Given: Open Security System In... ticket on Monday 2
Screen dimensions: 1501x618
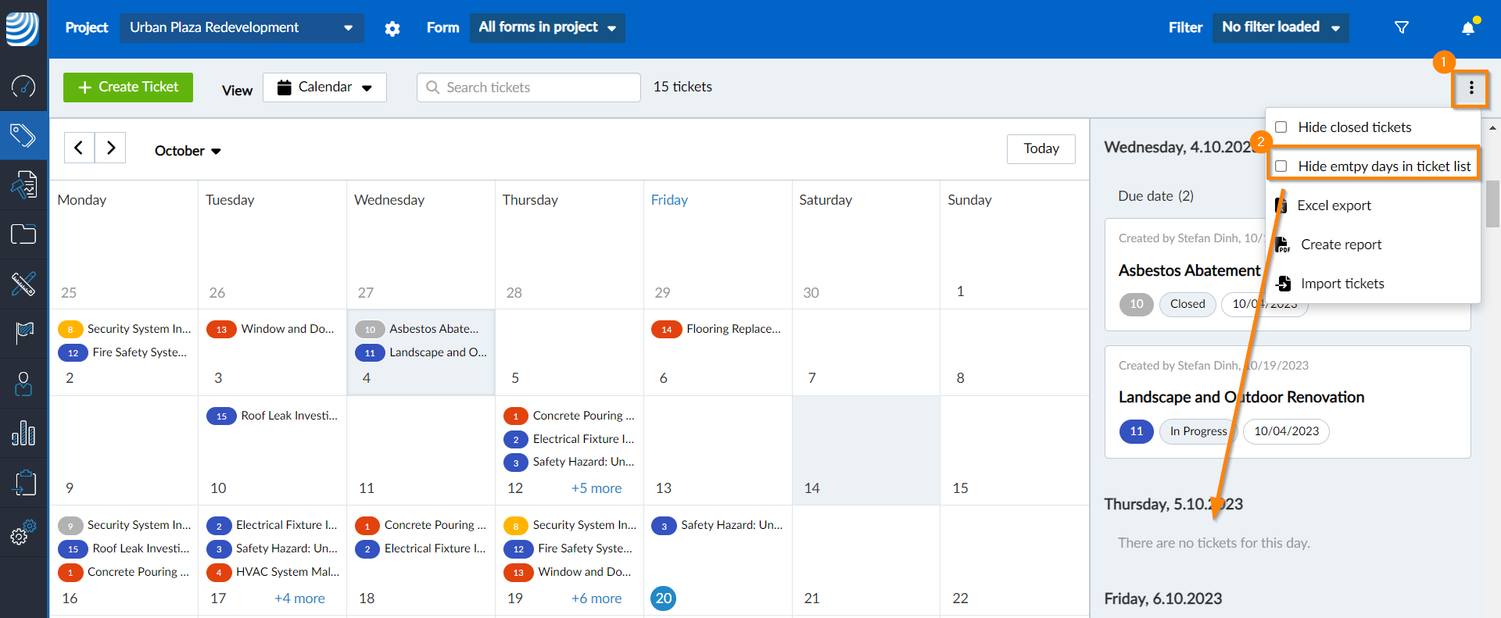Looking at the screenshot, I should pyautogui.click(x=124, y=329).
